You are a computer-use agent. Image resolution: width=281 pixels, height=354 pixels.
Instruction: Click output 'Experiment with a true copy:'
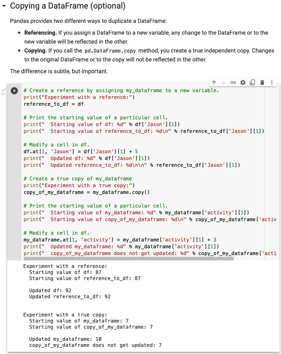[65, 315]
